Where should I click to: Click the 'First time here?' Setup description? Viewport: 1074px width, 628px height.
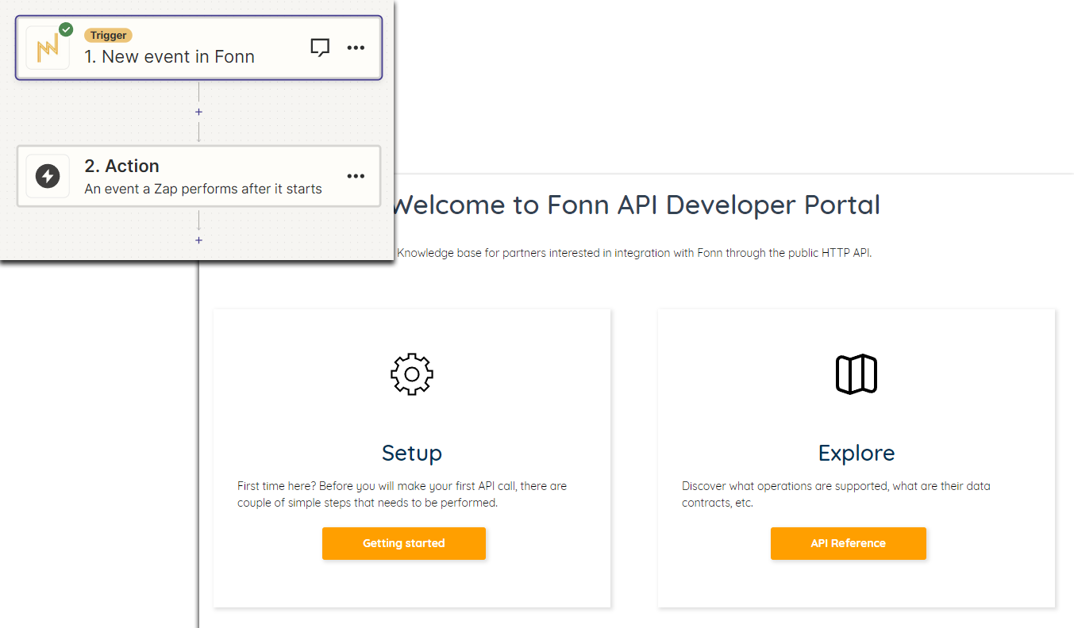402,494
